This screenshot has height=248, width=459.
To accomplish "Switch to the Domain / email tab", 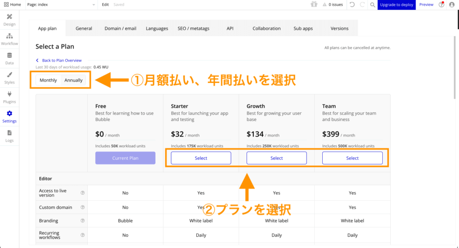I will point(120,28).
